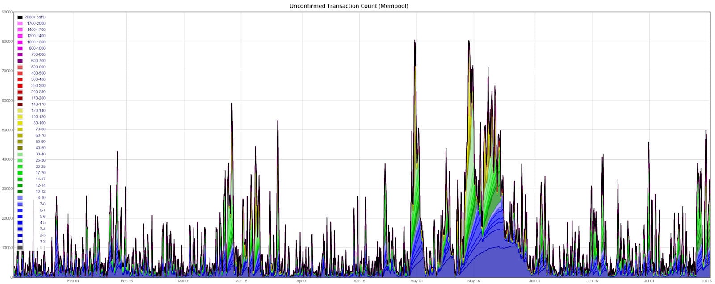Toggle the 1000-1200 series legend label

pyautogui.click(x=36, y=42)
